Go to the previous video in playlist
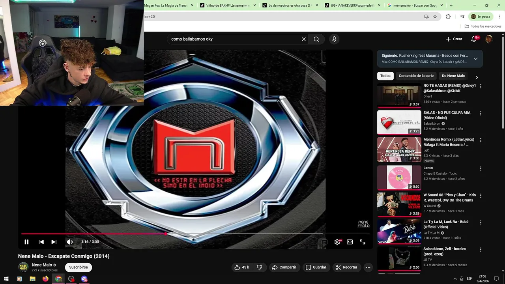This screenshot has width=505, height=284. click(x=41, y=242)
